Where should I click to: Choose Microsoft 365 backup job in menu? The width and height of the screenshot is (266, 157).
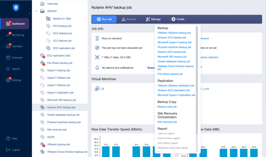click(x=172, y=57)
